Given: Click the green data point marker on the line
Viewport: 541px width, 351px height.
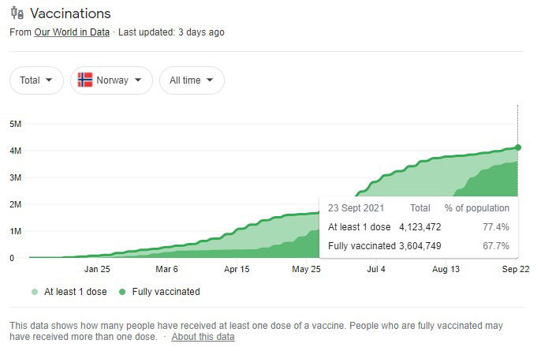Looking at the screenshot, I should pyautogui.click(x=518, y=147).
